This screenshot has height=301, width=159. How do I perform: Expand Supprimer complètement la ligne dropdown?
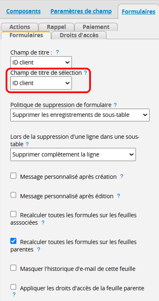point(73,154)
